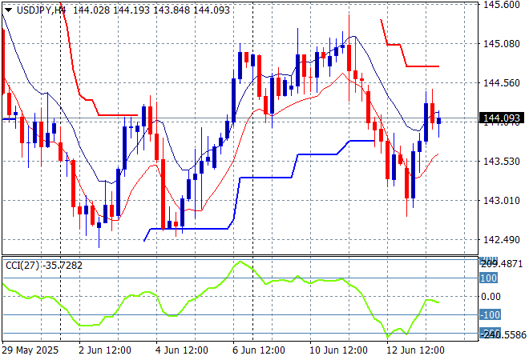Click the 145.600 price scale label

point(502,4)
